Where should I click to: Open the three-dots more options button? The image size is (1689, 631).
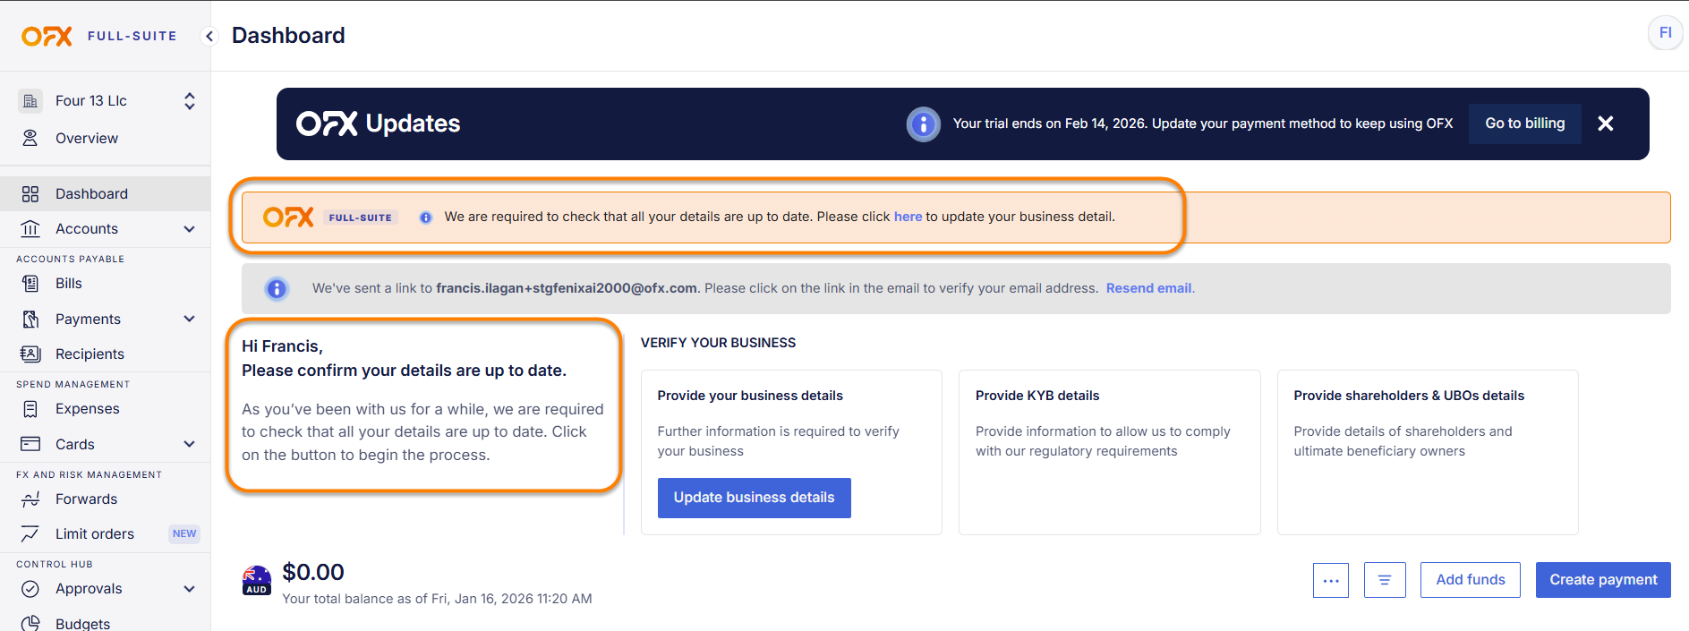click(x=1331, y=580)
